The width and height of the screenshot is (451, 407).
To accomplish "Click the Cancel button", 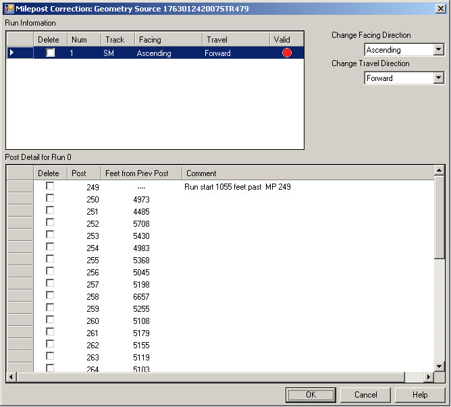I will [365, 395].
